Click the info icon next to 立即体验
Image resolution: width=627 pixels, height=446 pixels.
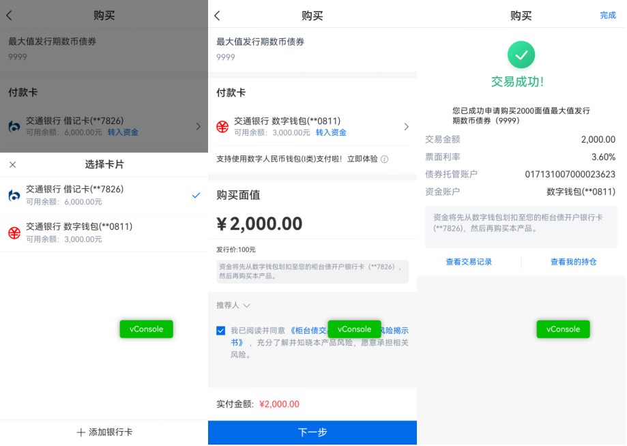pyautogui.click(x=385, y=159)
